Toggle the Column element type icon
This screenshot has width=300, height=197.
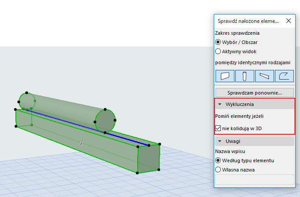tap(245, 76)
